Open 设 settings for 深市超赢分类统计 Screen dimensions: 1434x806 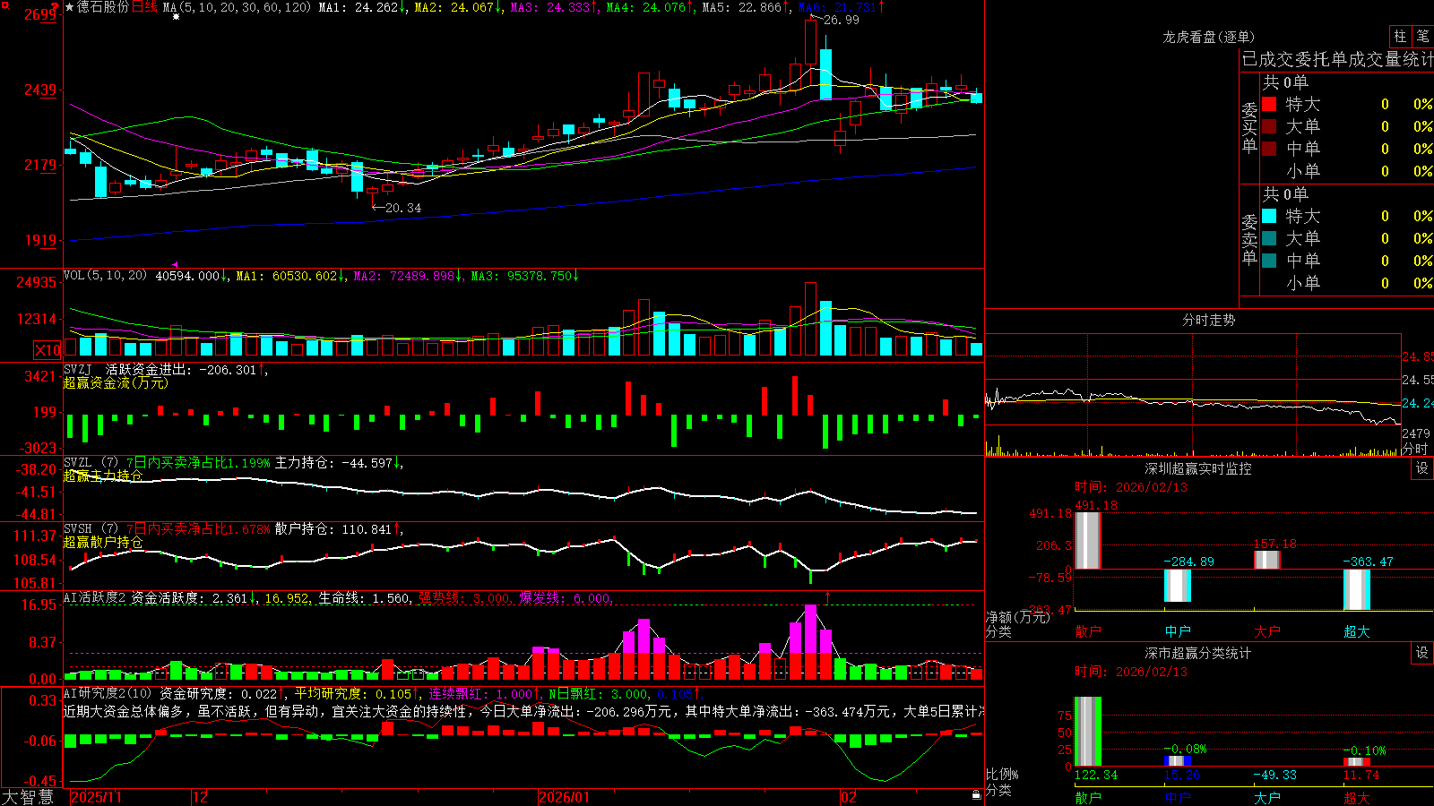(x=1421, y=653)
